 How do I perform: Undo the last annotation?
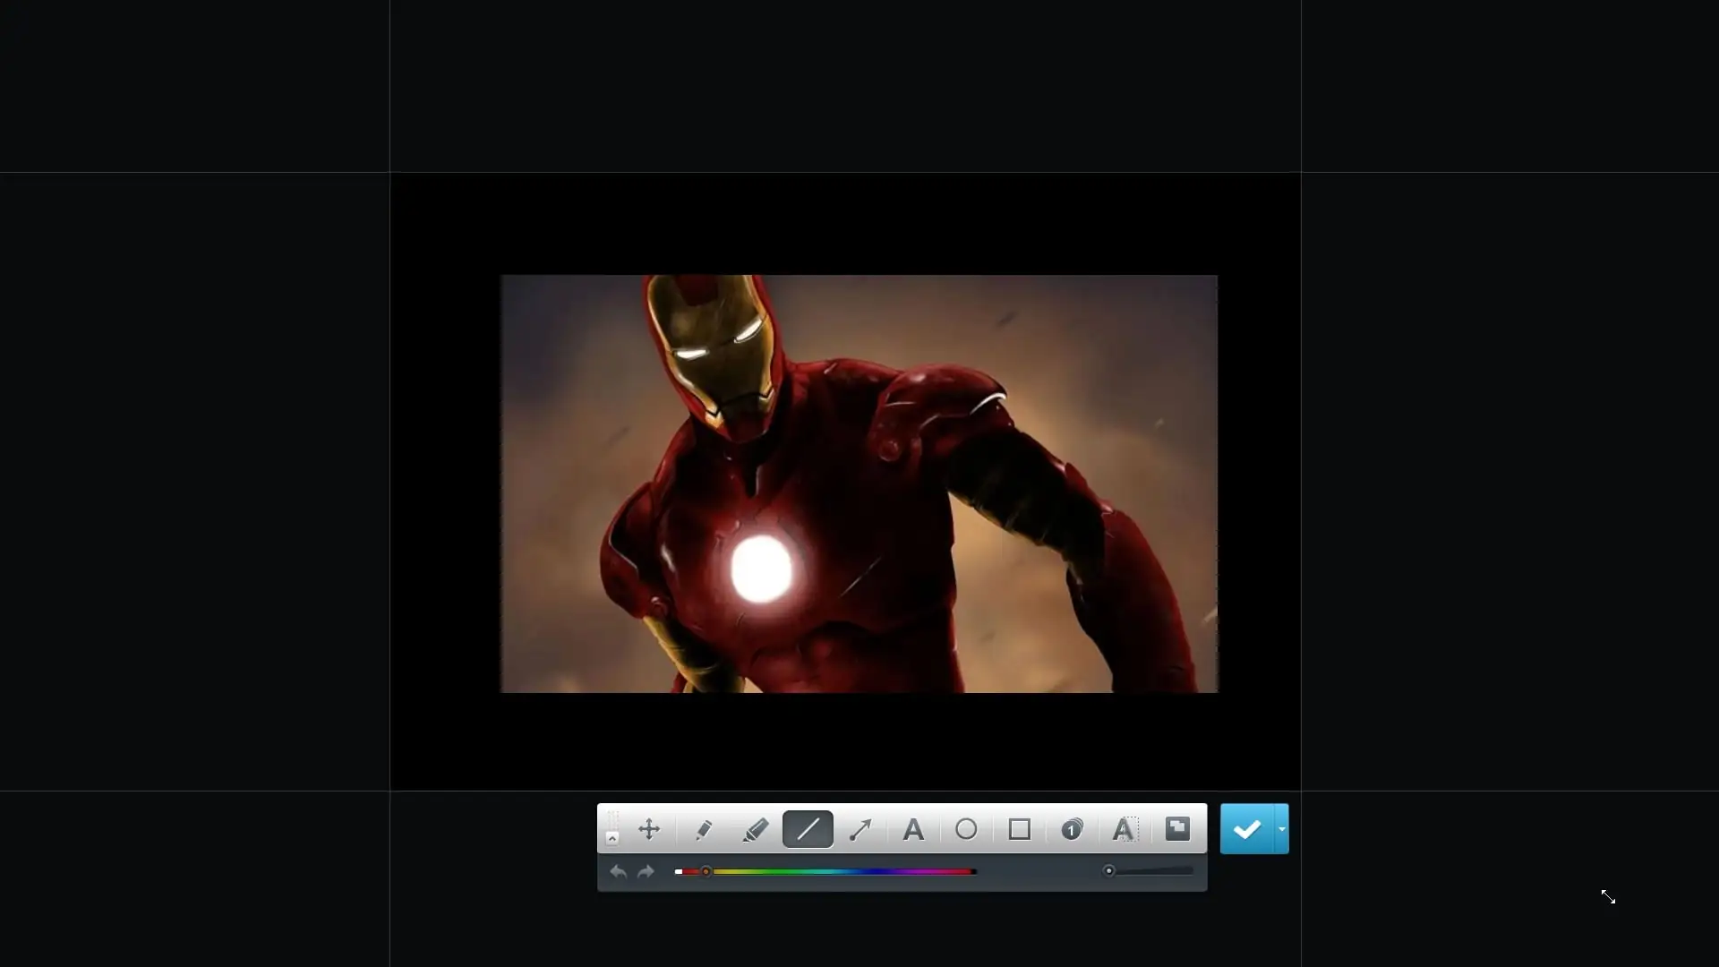coord(618,871)
